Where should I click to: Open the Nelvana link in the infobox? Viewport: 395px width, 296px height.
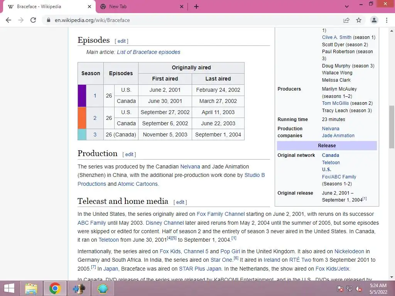pos(331,129)
